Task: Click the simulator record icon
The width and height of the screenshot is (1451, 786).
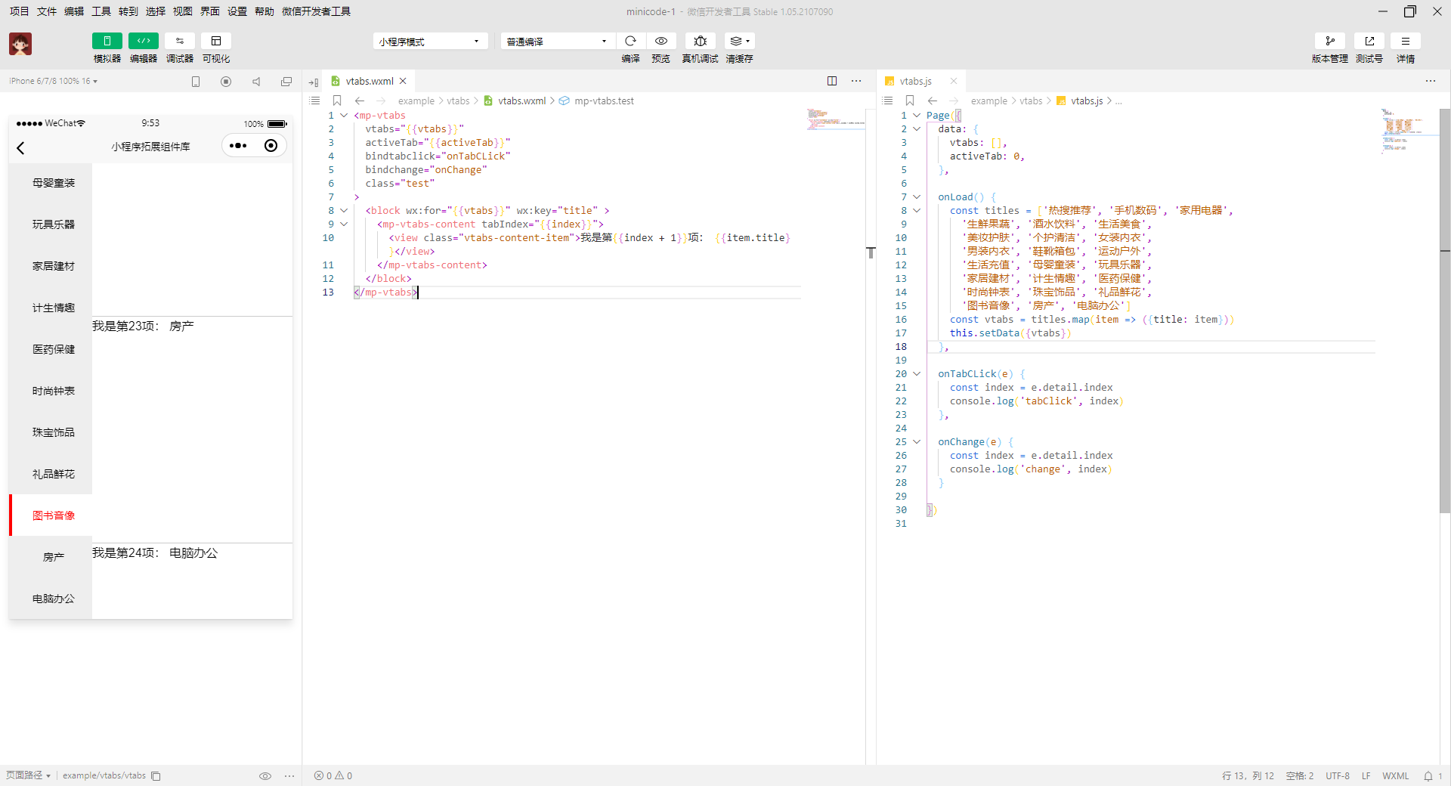Action: (226, 82)
